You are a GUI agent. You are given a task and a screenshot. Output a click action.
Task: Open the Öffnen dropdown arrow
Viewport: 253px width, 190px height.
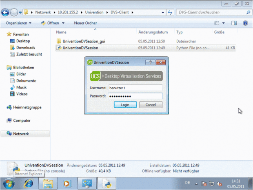point(63,23)
